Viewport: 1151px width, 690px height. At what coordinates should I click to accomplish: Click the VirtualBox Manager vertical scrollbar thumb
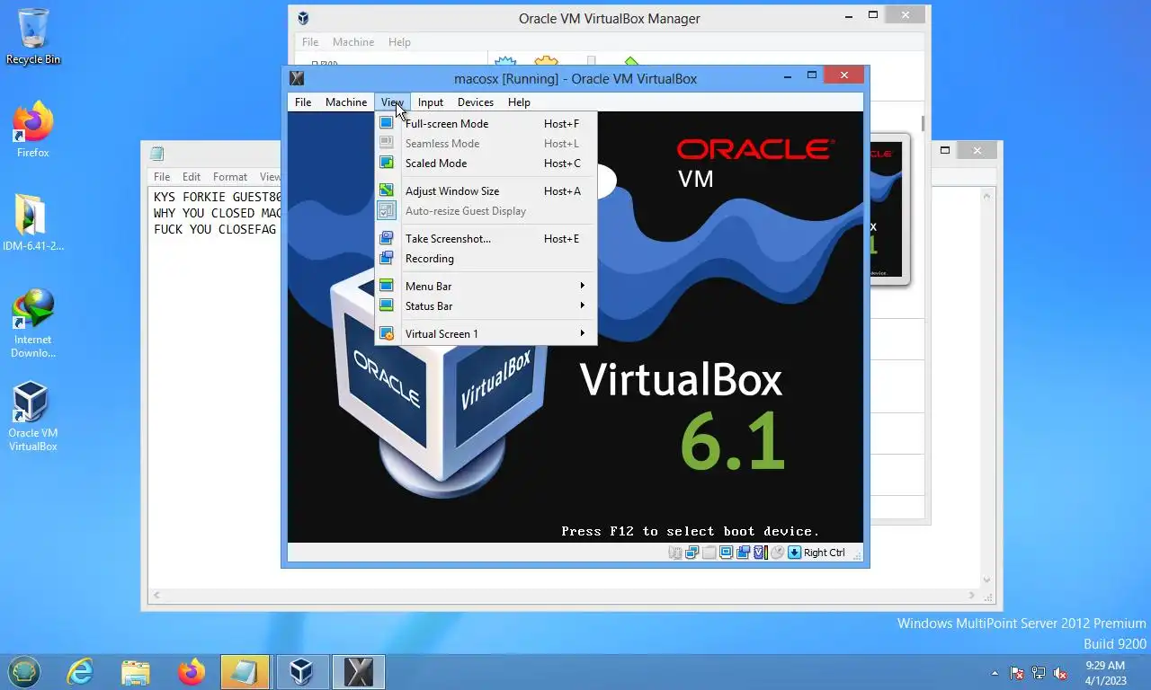click(923, 123)
